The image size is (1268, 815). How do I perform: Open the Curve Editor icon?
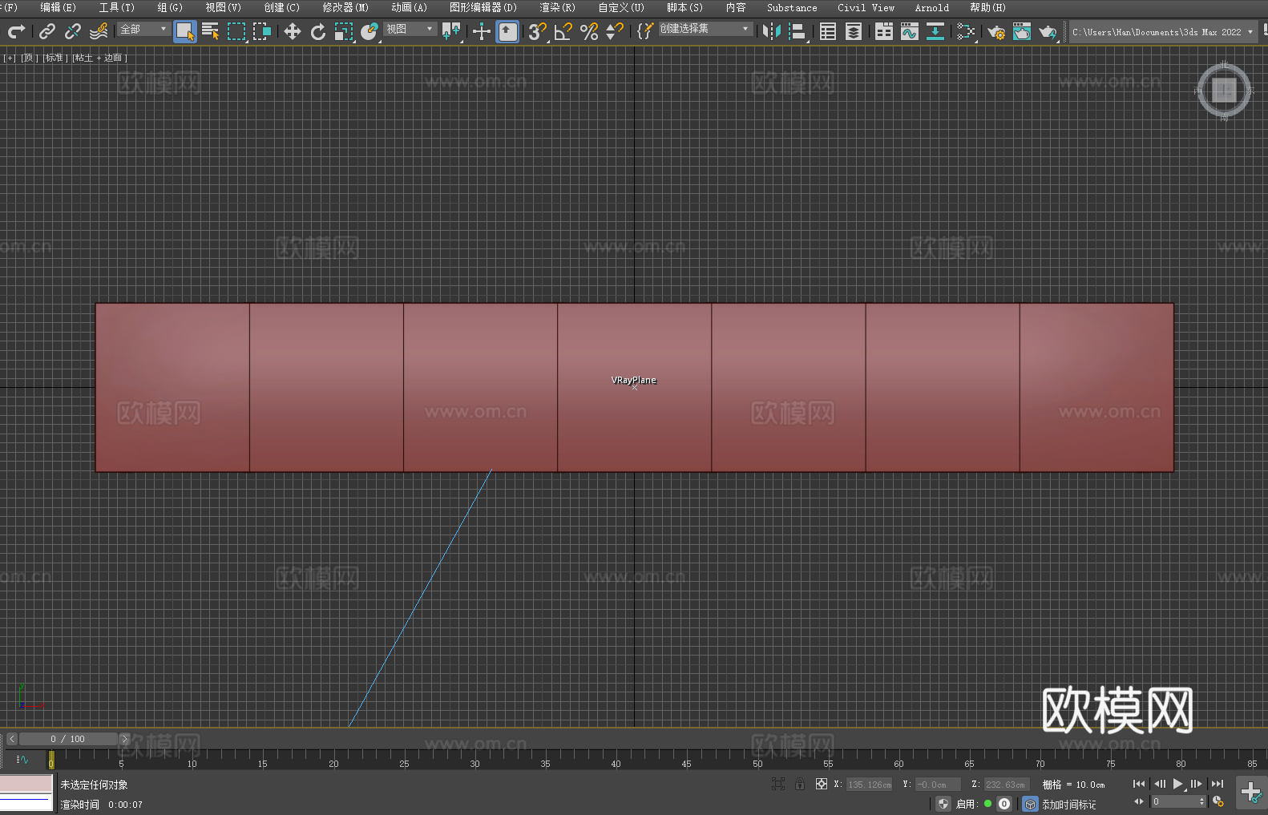(x=910, y=31)
